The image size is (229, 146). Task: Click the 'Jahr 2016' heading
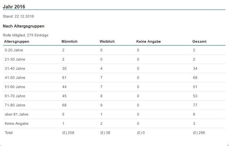(14, 7)
